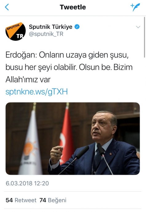Tap the pointing hand in the photo
The image size is (146, 212).
[56, 154]
